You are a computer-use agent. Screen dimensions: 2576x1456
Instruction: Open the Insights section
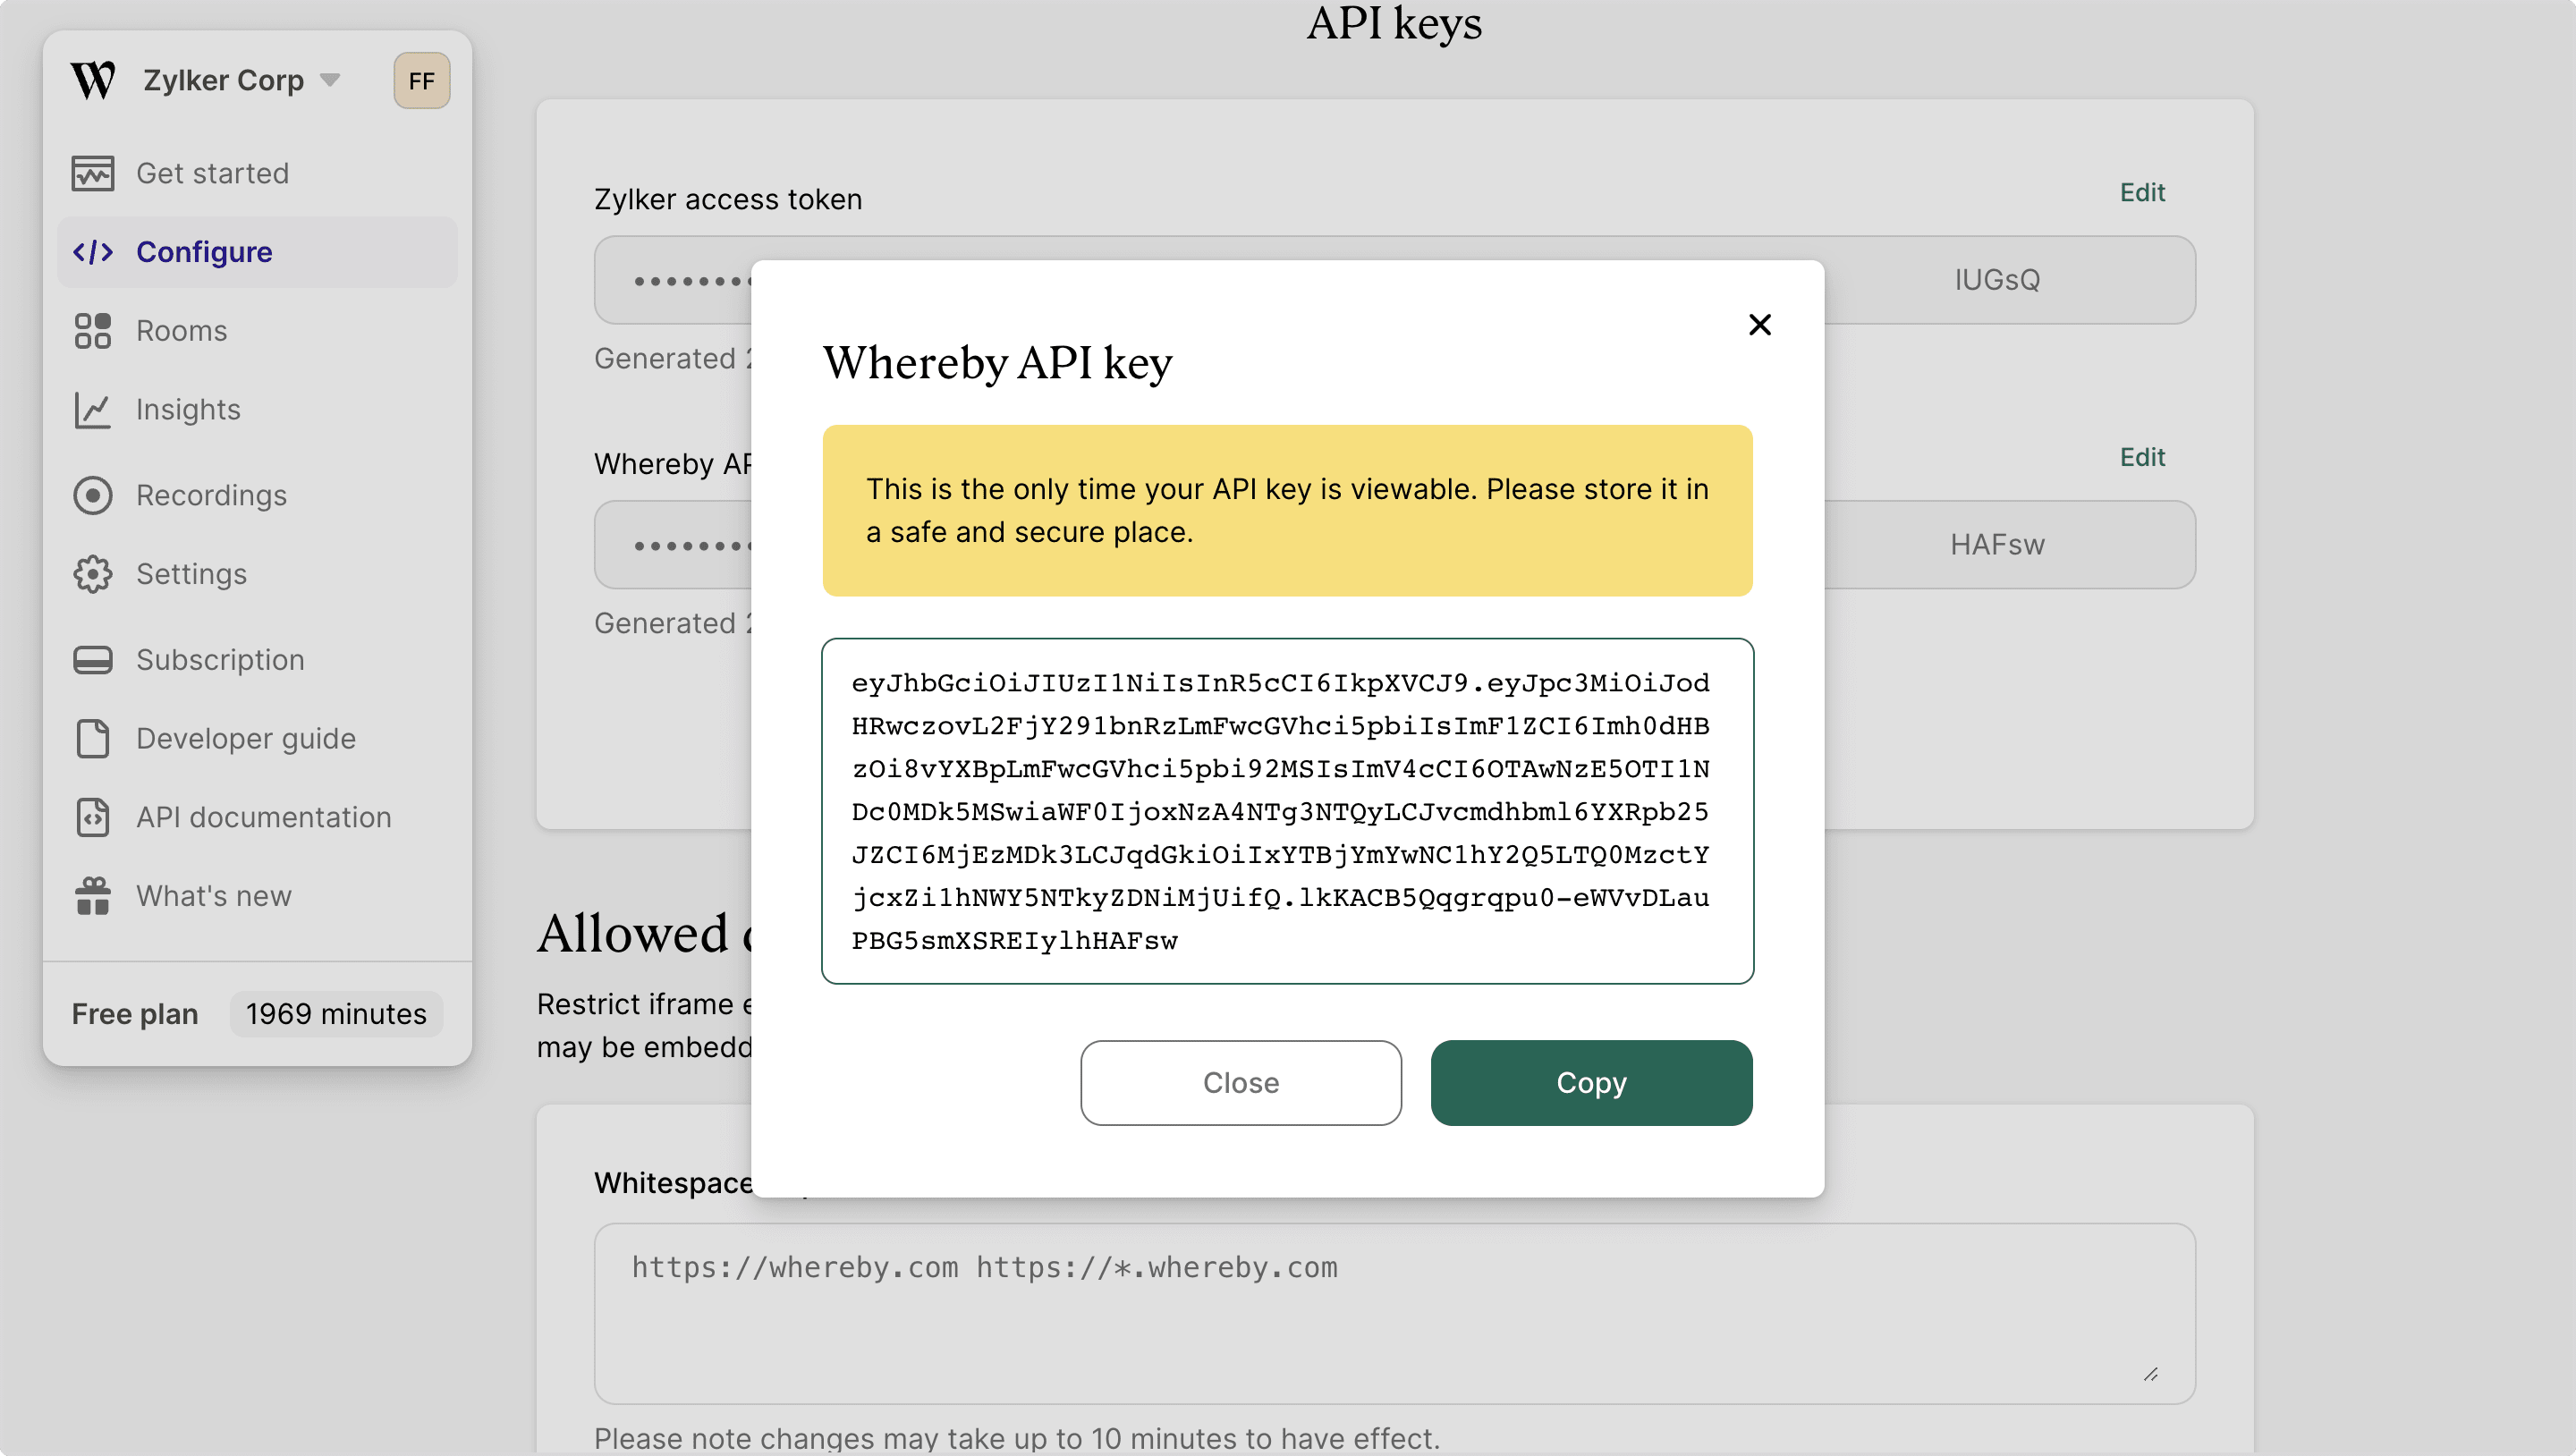click(x=188, y=410)
